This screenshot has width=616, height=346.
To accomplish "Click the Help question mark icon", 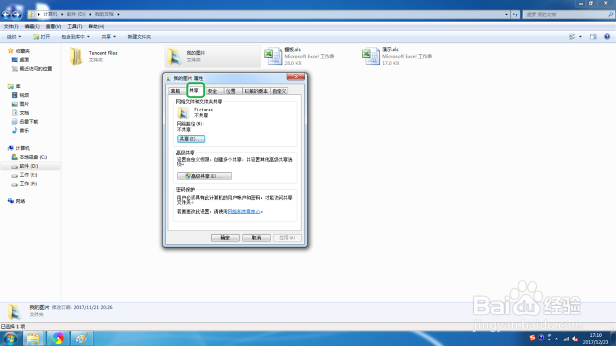I will 607,36.
